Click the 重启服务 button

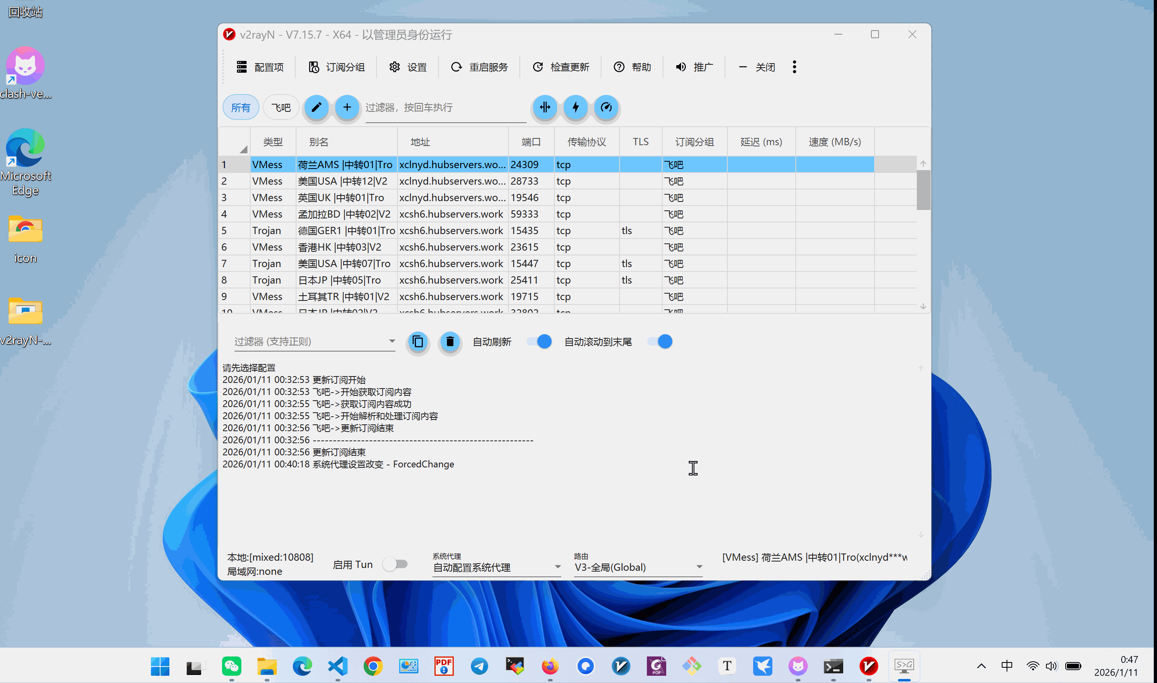click(479, 67)
